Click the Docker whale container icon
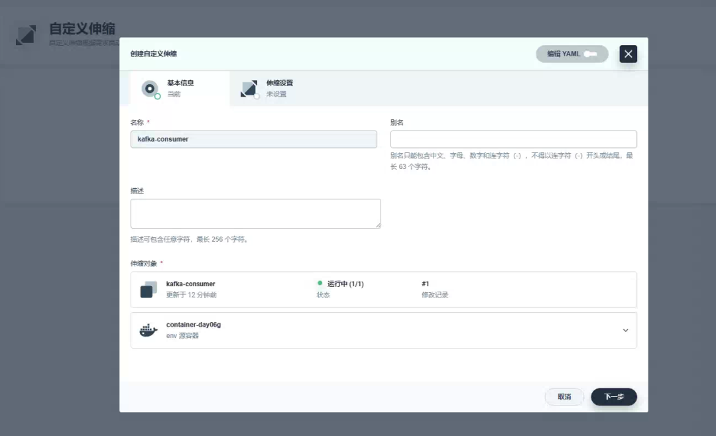The image size is (716, 436). [149, 330]
